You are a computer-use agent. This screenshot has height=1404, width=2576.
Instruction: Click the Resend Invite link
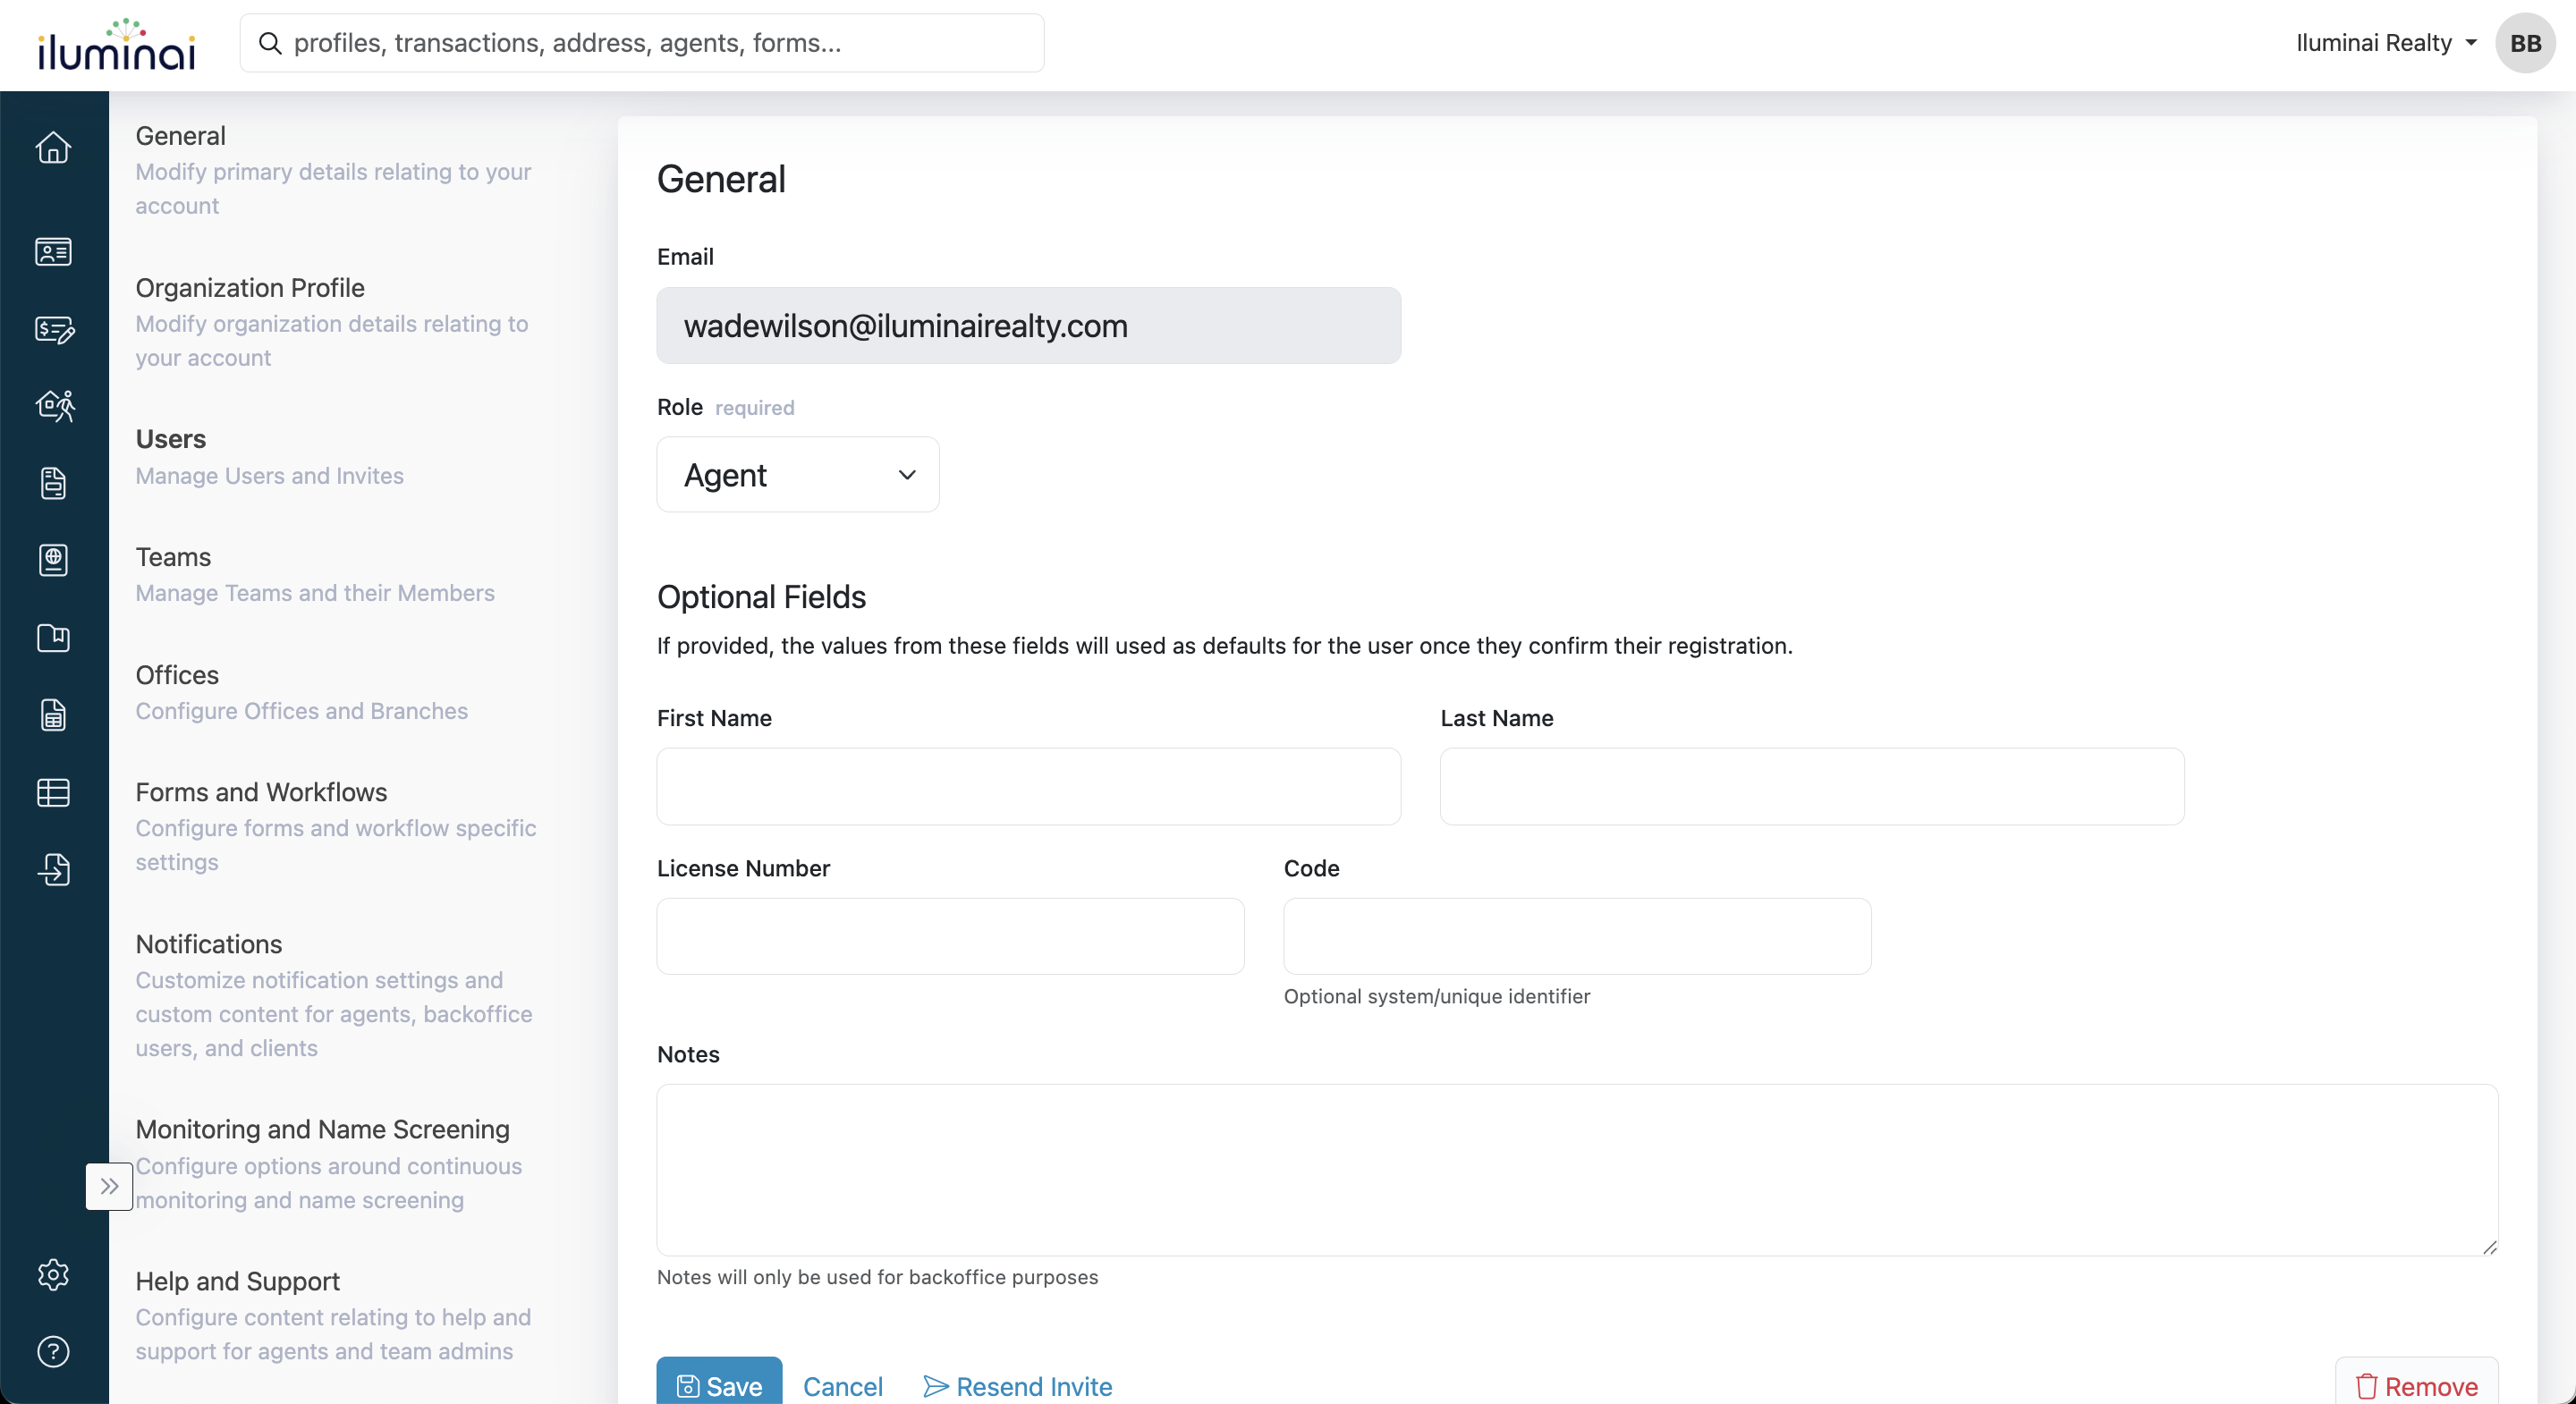(x=1017, y=1386)
